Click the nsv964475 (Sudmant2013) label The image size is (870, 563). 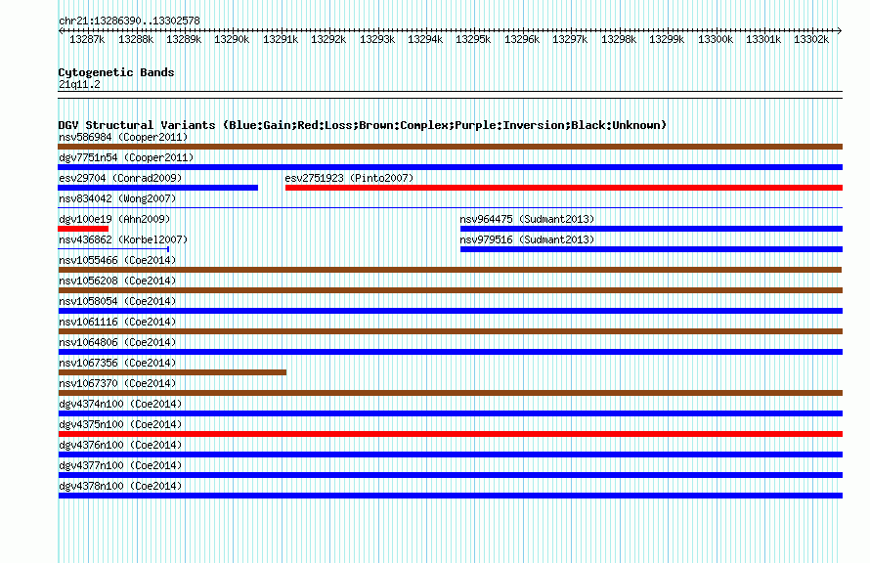coord(527,219)
